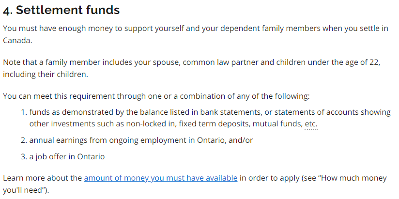This screenshot has height=199, width=399.
Task: Click list item 'annual earnings from ongoing employment'
Action: click(x=140, y=140)
